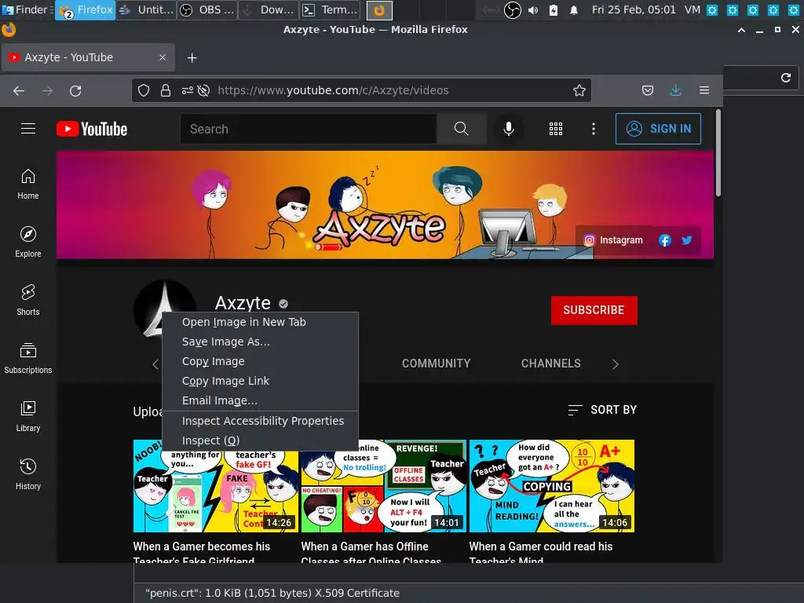Image resolution: width=804 pixels, height=603 pixels.
Task: Choose Inspect (Q) menu entry
Action: 260,440
